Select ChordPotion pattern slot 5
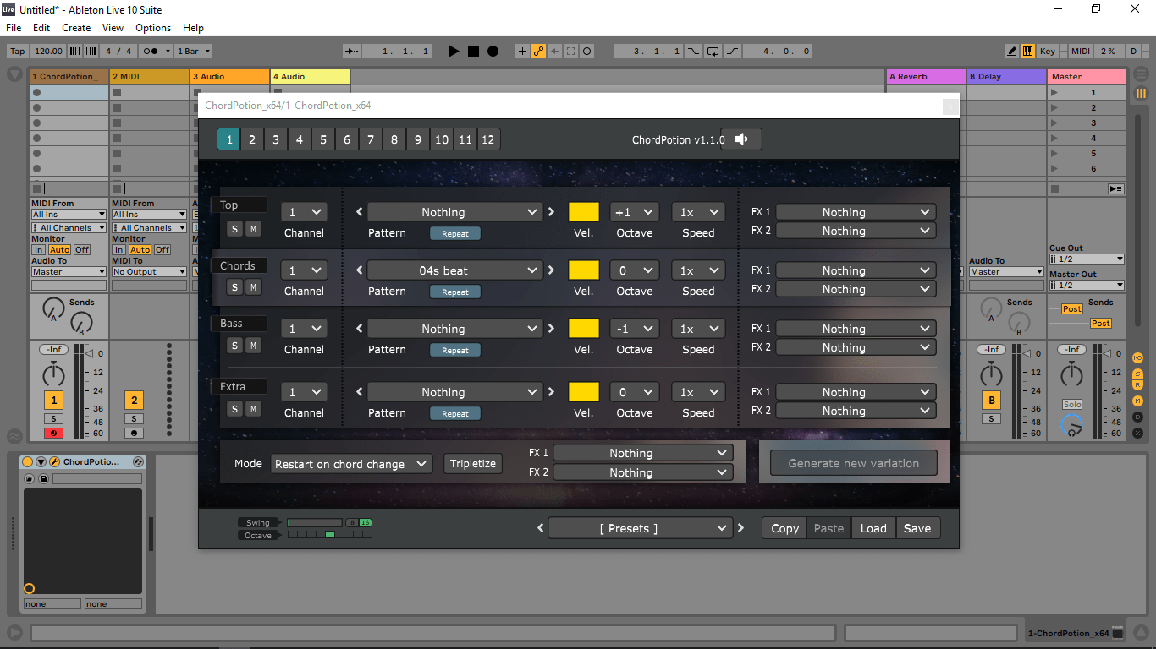This screenshot has width=1156, height=649. point(323,139)
